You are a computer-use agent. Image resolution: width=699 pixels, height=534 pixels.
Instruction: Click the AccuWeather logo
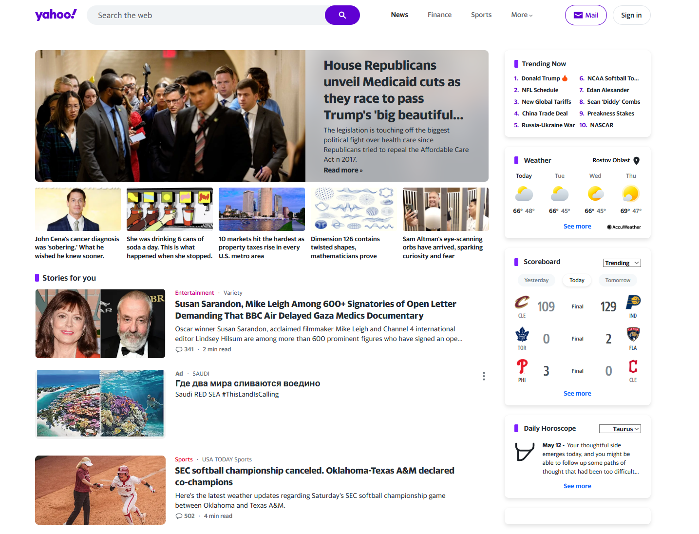(x=624, y=227)
